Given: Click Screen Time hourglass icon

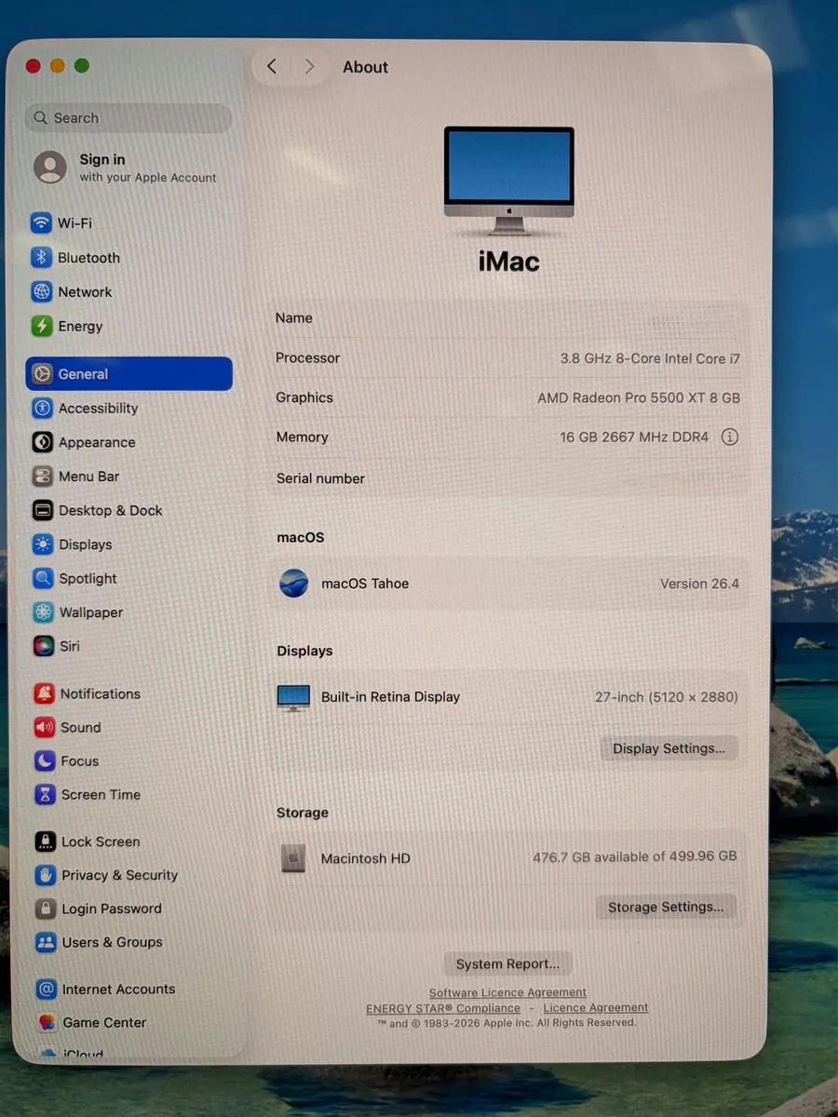Looking at the screenshot, I should coord(45,795).
